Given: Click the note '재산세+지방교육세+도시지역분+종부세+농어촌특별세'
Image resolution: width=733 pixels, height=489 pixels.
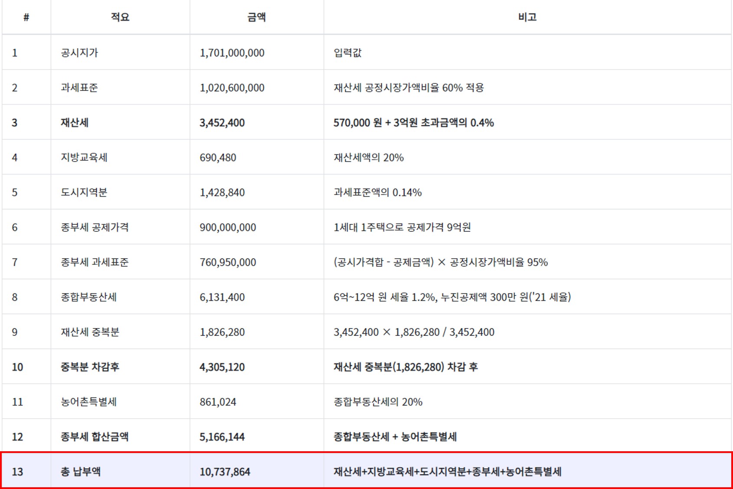Looking at the screenshot, I should click(x=448, y=472).
